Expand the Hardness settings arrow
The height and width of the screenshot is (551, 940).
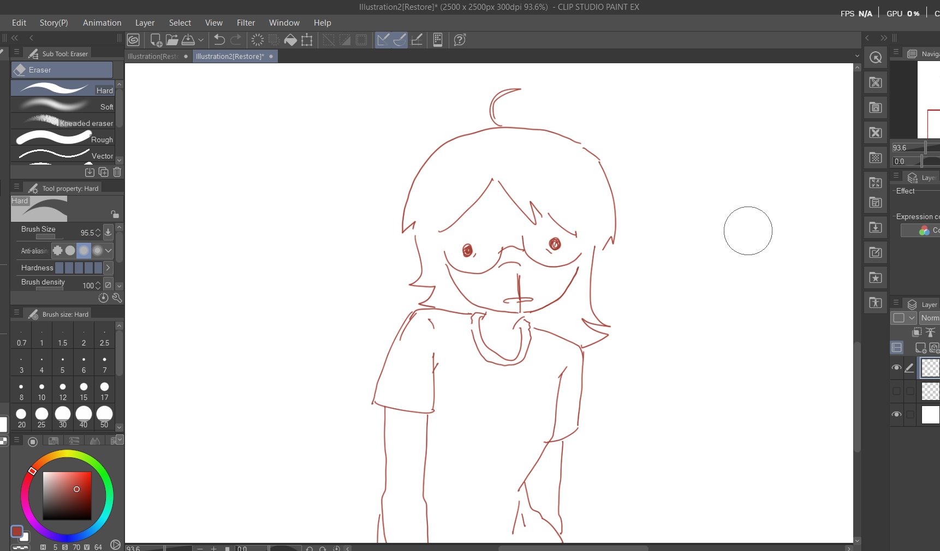108,268
